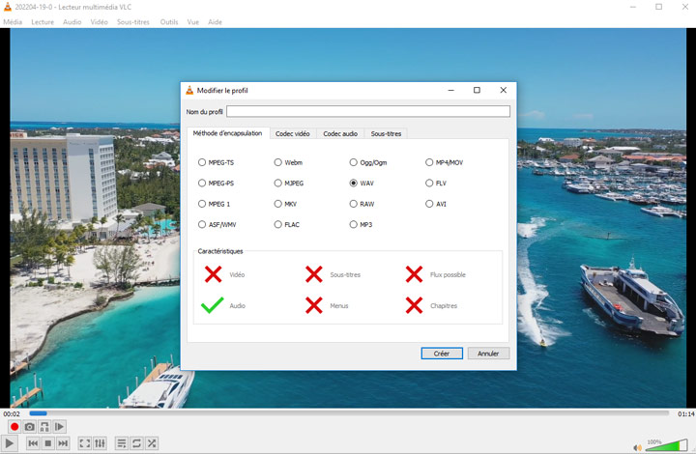Click the red record button
Image resolution: width=696 pixels, height=454 pixels.
(14, 427)
